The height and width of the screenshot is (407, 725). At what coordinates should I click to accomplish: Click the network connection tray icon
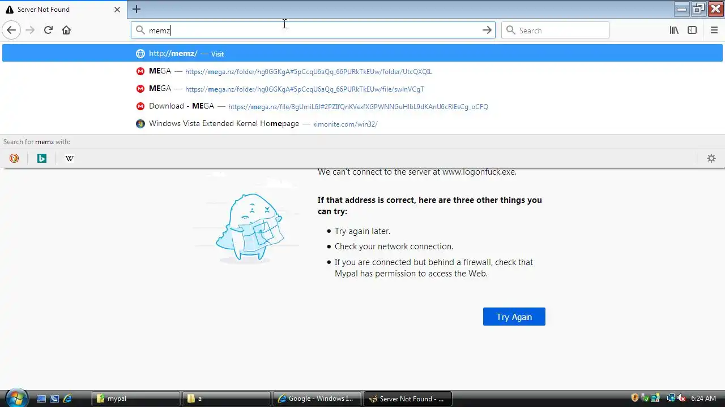click(x=671, y=399)
